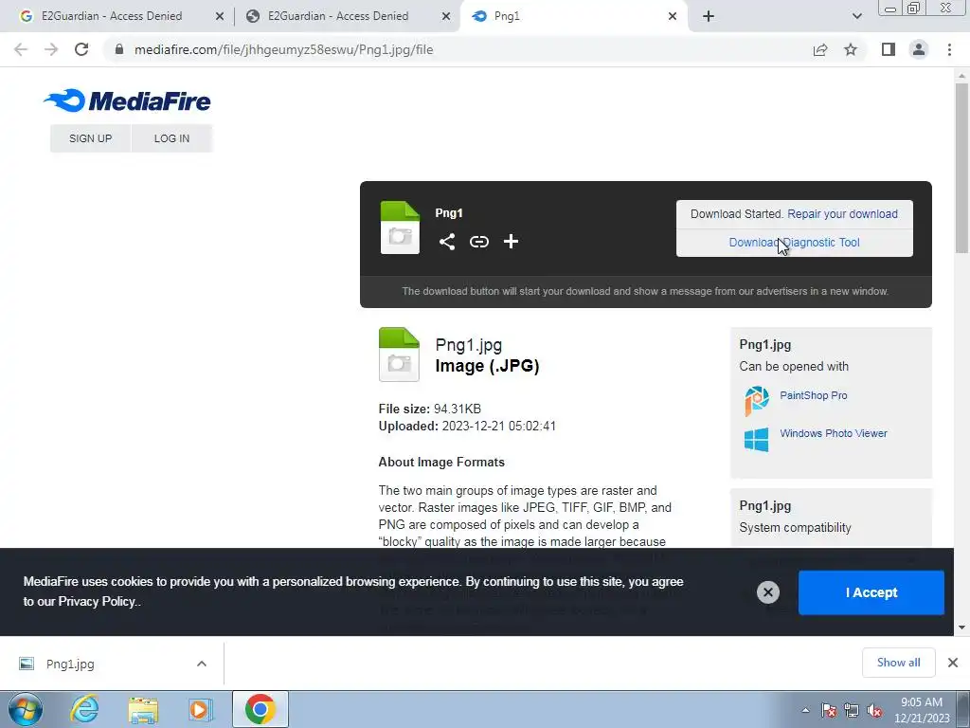Go back with the browser back arrow
This screenshot has width=970, height=728.
click(x=21, y=49)
